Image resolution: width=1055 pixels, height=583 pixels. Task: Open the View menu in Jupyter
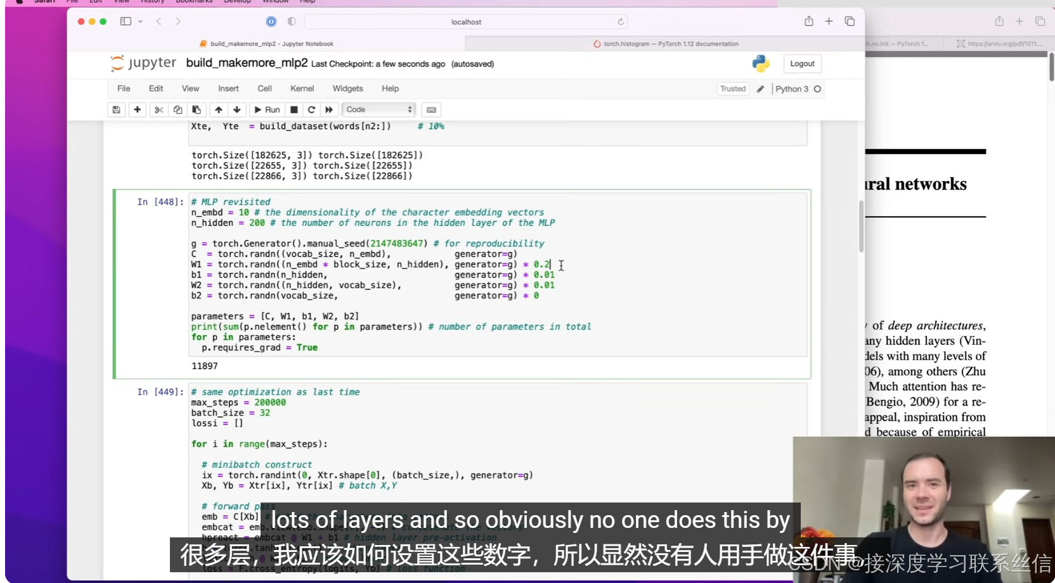point(190,89)
